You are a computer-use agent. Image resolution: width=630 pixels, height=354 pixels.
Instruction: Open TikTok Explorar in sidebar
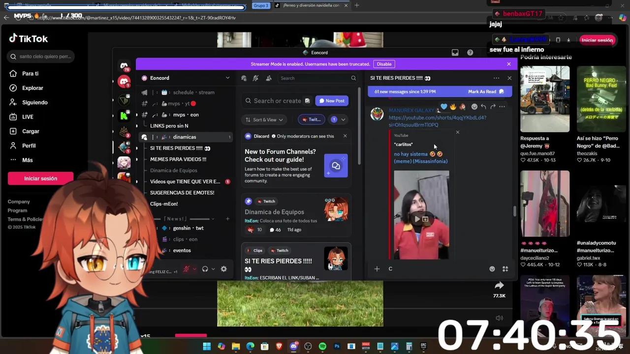(32, 88)
